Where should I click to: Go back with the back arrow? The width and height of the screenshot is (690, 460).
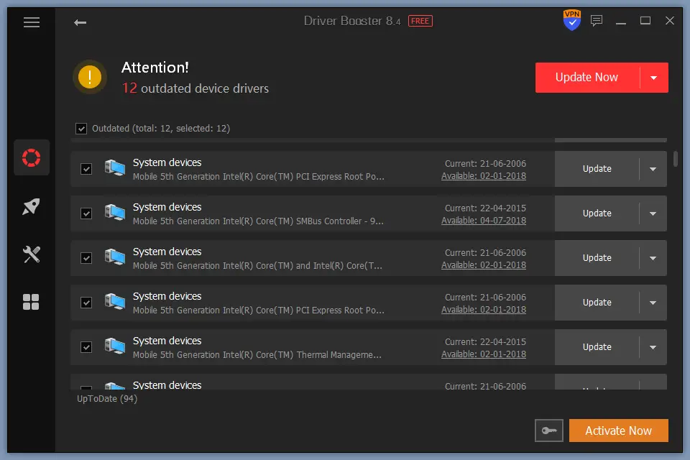point(80,22)
